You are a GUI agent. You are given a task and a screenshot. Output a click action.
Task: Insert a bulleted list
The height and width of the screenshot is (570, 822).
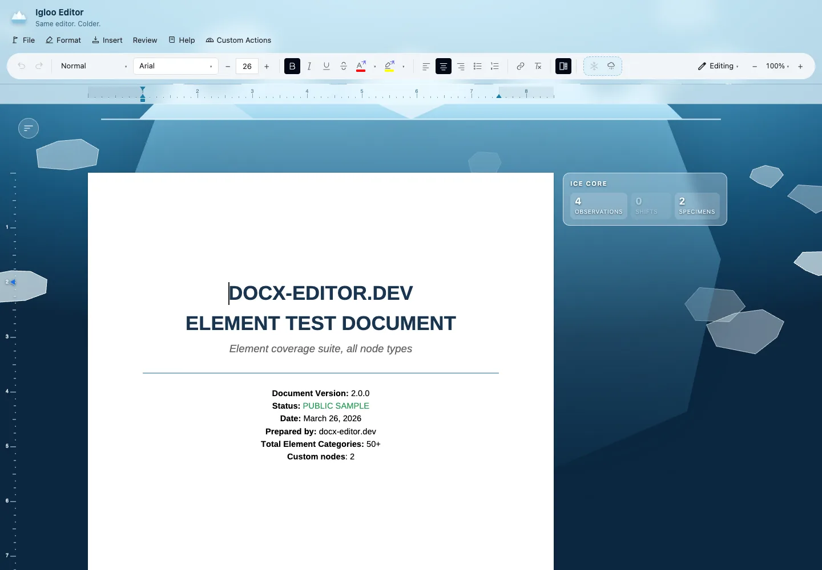click(x=478, y=66)
